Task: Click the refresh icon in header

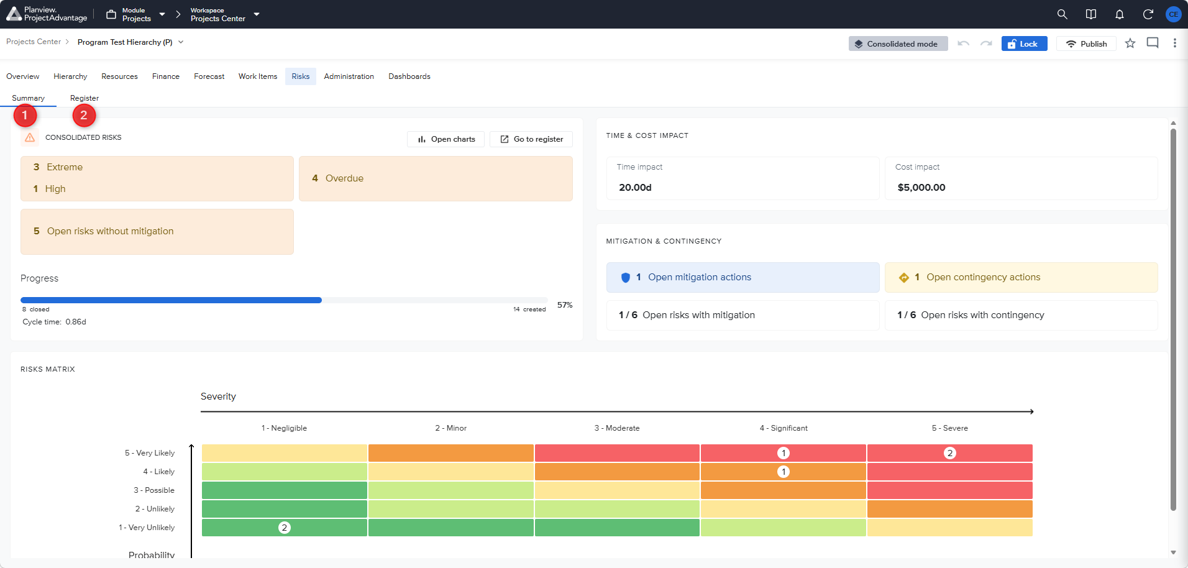Action: pyautogui.click(x=1148, y=14)
